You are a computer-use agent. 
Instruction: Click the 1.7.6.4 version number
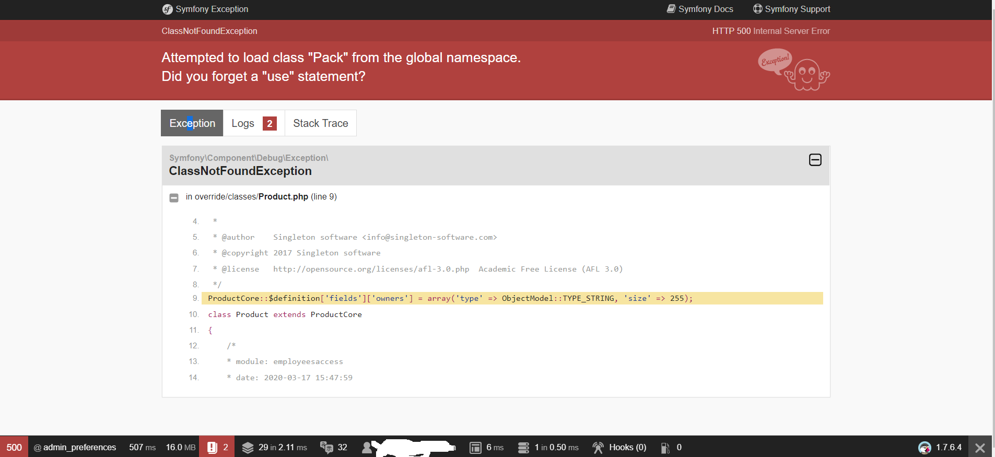[x=949, y=447]
